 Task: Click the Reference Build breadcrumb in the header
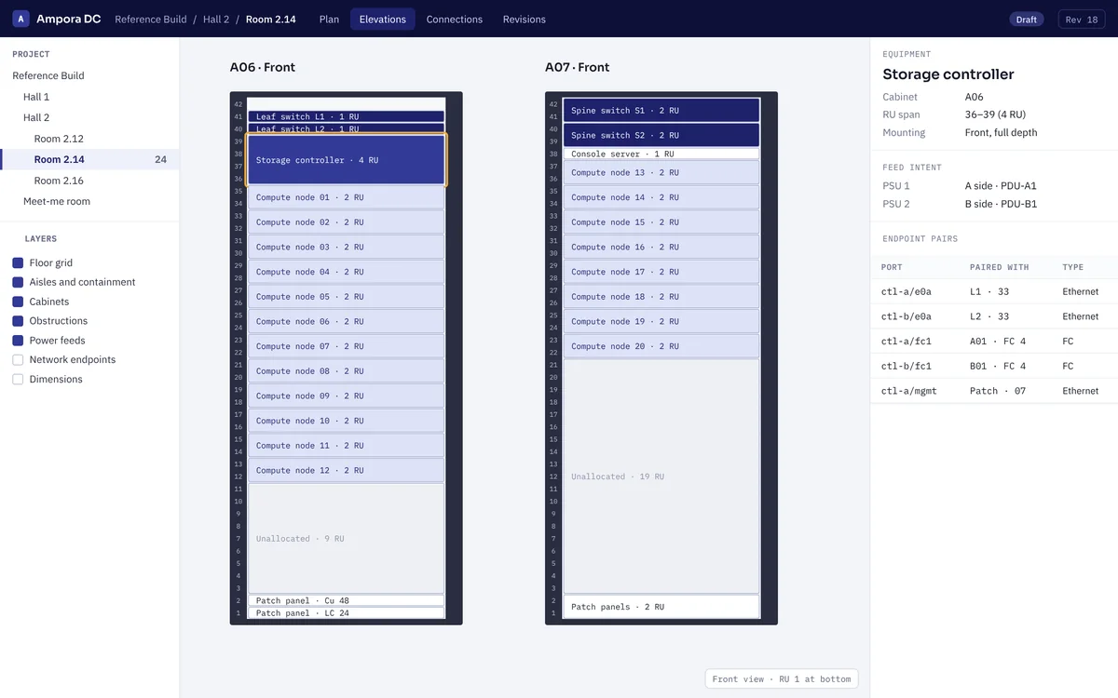coord(151,19)
